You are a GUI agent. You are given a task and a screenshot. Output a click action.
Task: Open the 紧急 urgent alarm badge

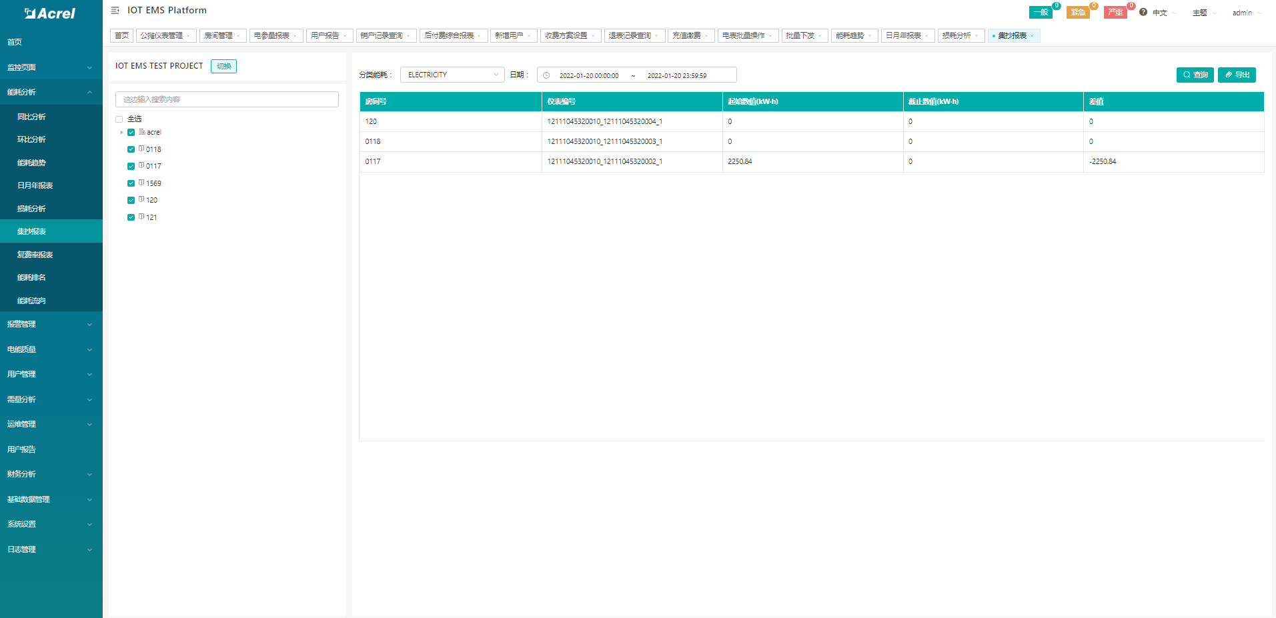[1078, 12]
